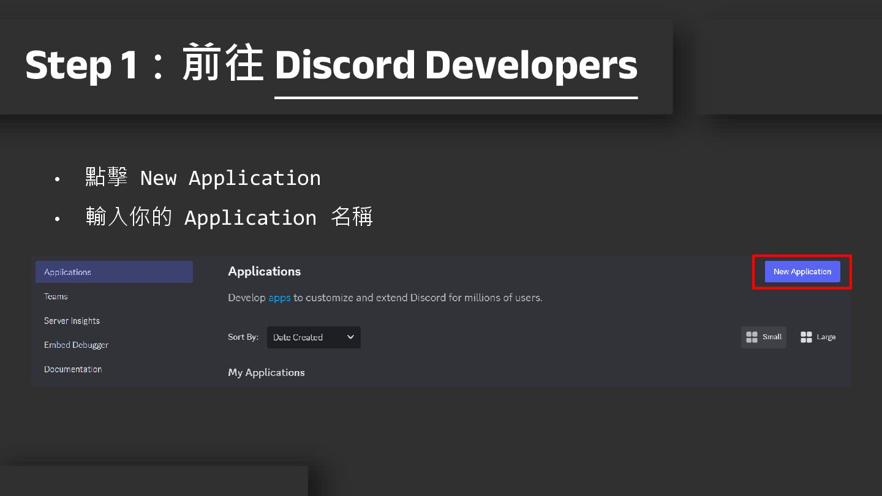Click the bullet text "輸入你的 Application 名稱"
Image resolution: width=882 pixels, height=496 pixels.
coord(229,217)
